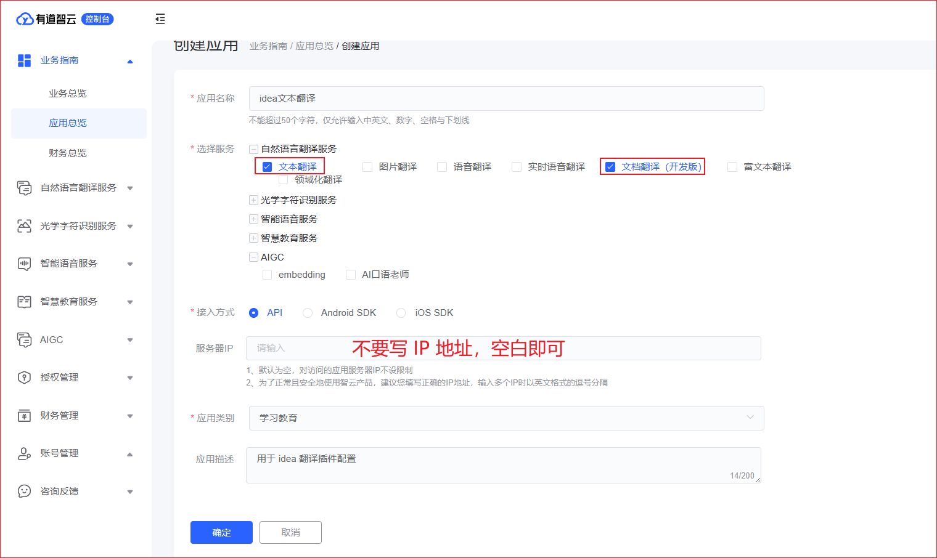Click the 财务管理 yen icon

coord(24,416)
